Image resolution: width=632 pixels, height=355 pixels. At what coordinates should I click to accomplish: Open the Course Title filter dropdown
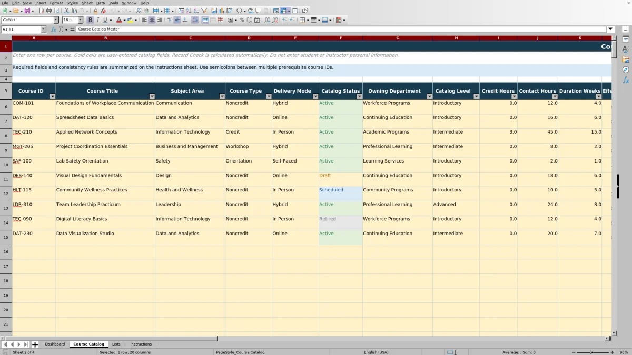click(x=152, y=96)
